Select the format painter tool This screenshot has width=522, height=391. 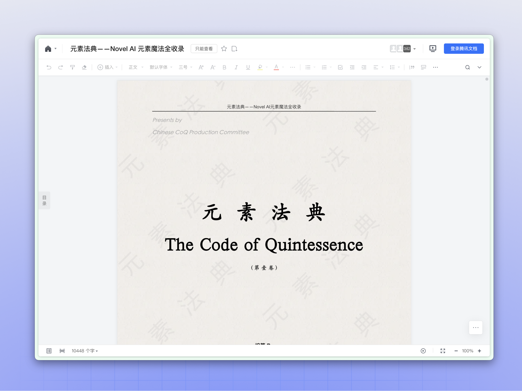click(x=72, y=67)
